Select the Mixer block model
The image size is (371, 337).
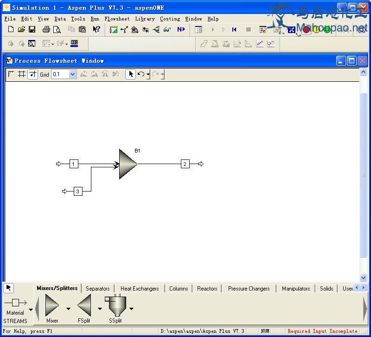52,305
